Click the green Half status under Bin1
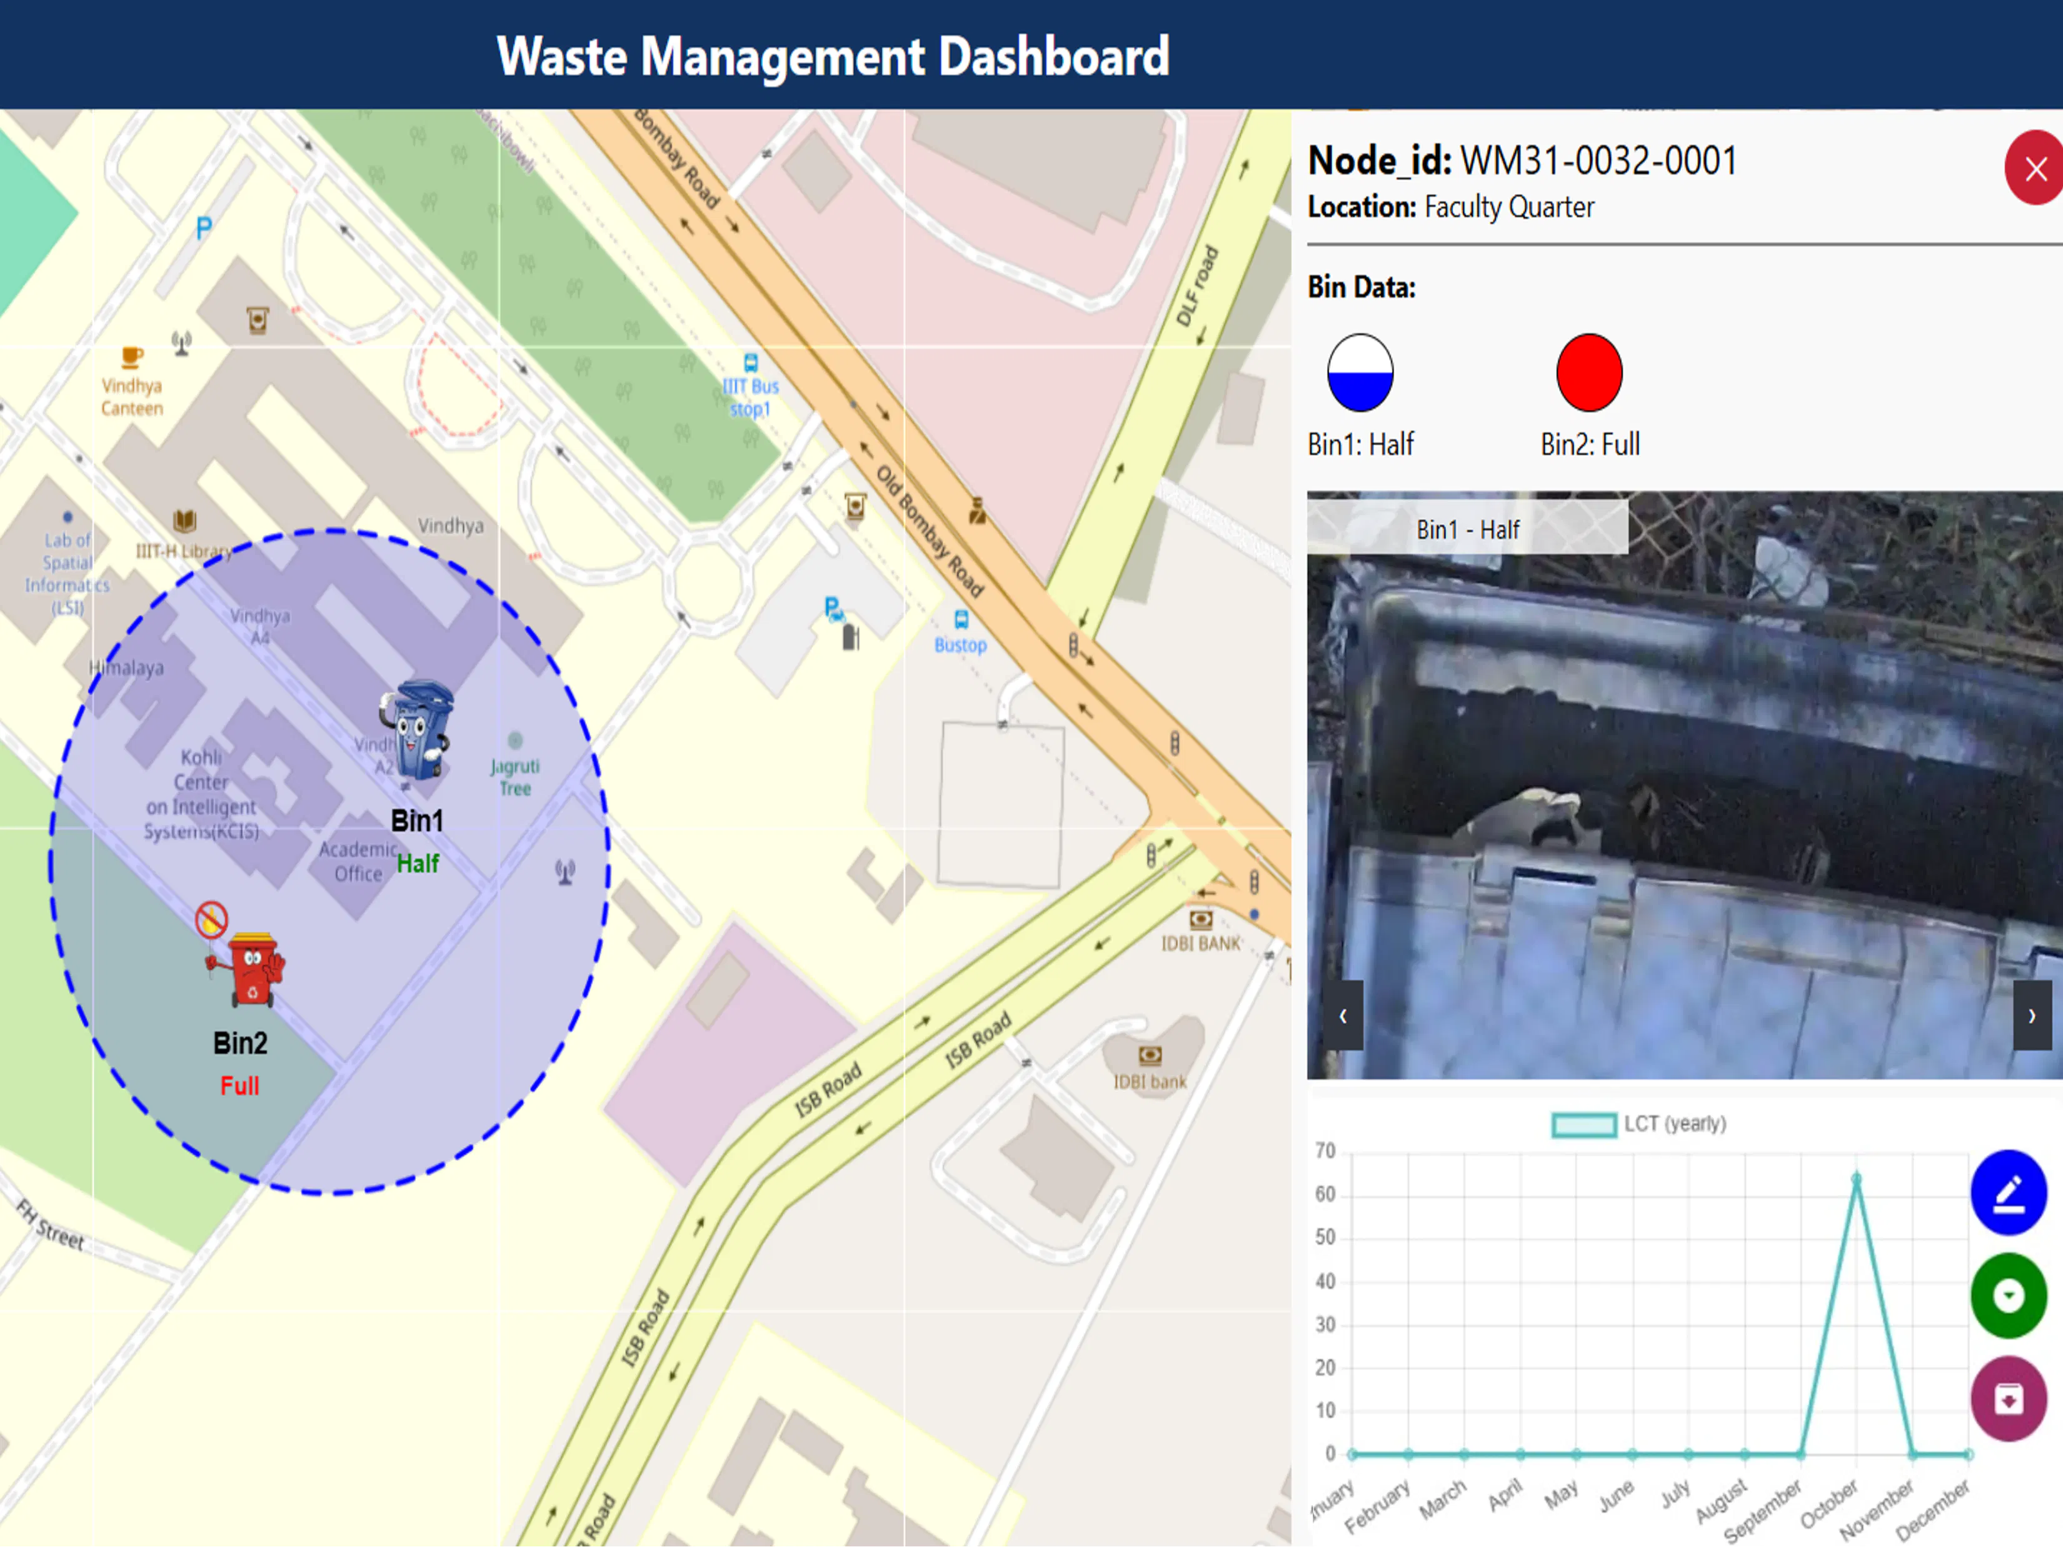The height and width of the screenshot is (1547, 2063). click(x=418, y=864)
